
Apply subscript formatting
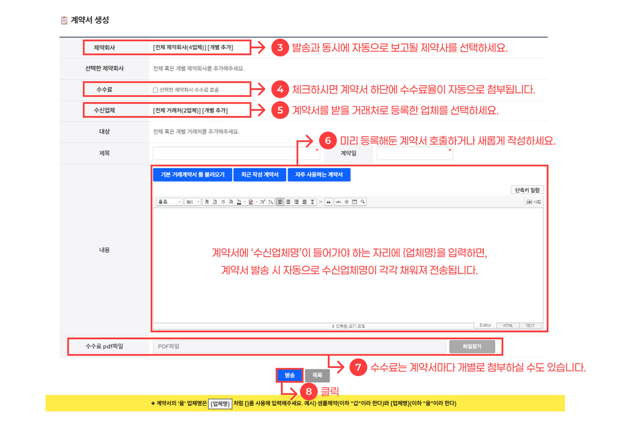click(270, 202)
